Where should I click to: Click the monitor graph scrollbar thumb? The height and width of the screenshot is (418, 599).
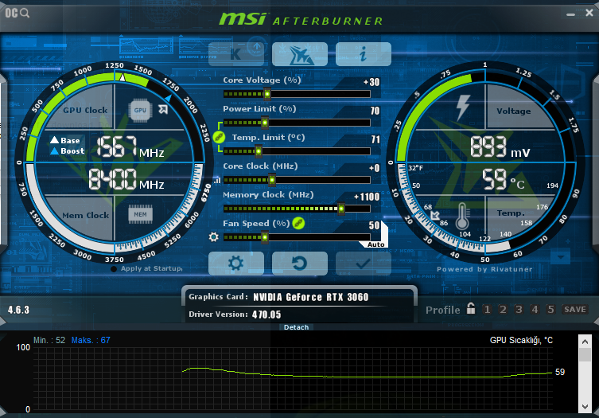point(585,354)
